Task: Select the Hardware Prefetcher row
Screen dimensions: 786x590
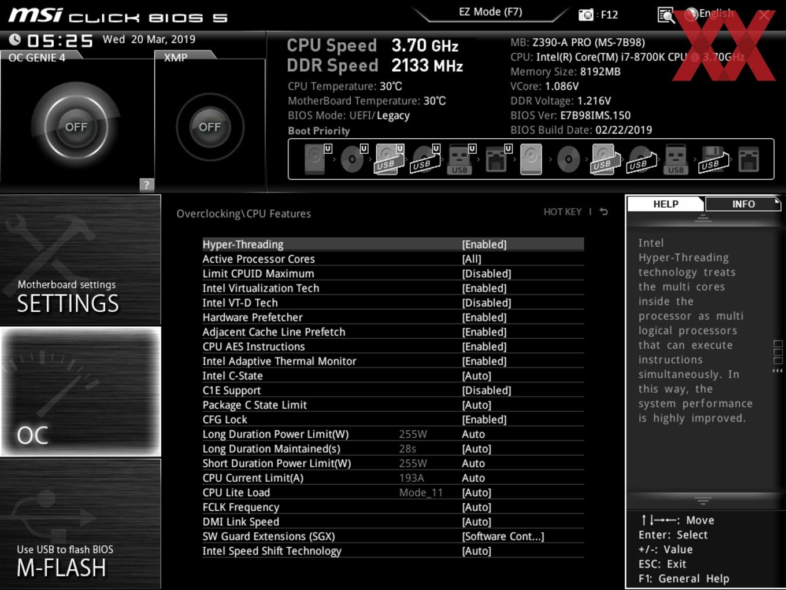Action: [x=393, y=317]
